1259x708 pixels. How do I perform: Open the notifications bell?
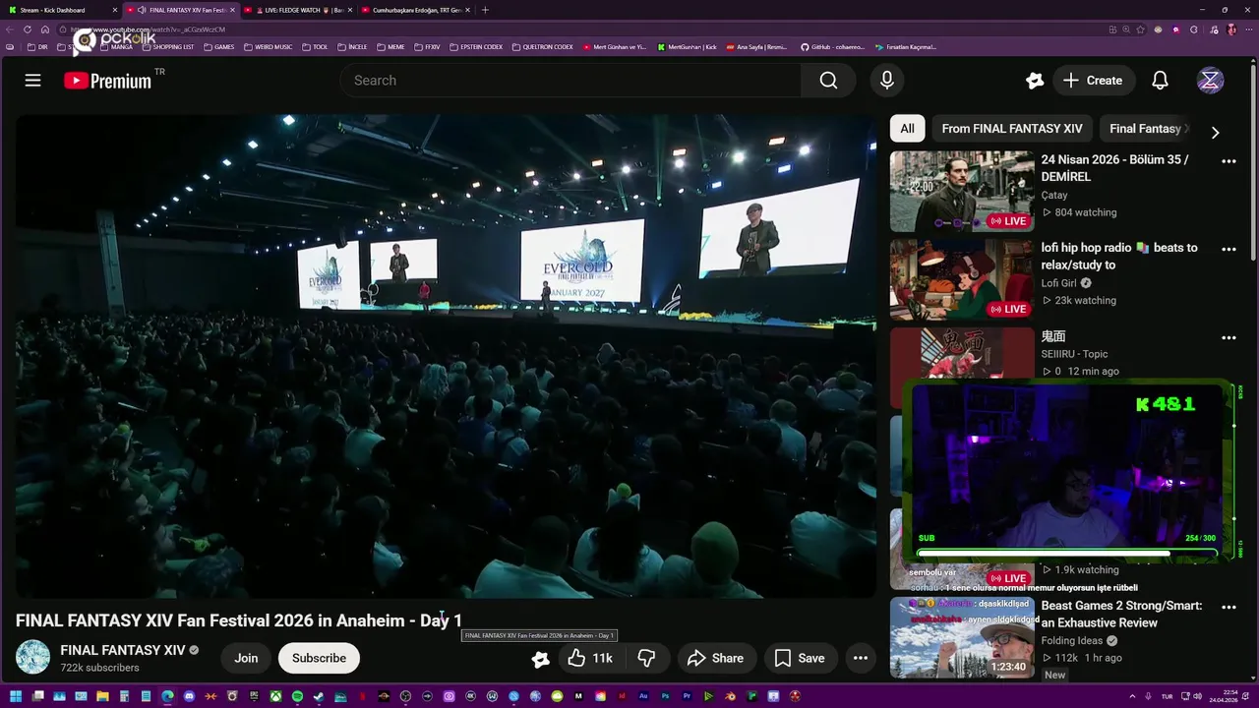point(1160,81)
